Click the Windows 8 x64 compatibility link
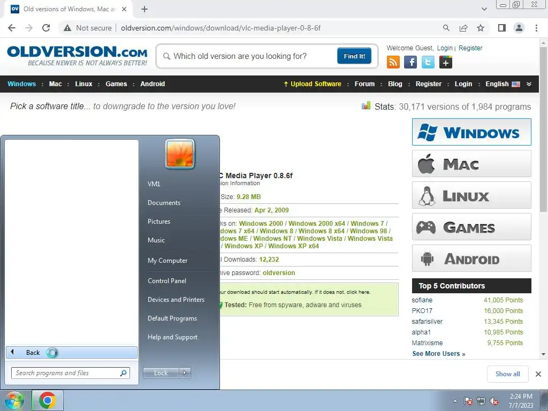The image size is (548, 411). point(322,231)
